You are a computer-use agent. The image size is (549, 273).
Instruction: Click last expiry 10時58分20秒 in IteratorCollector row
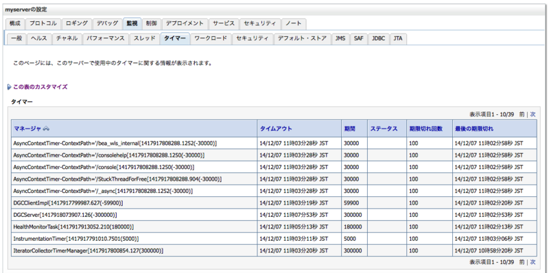point(489,250)
